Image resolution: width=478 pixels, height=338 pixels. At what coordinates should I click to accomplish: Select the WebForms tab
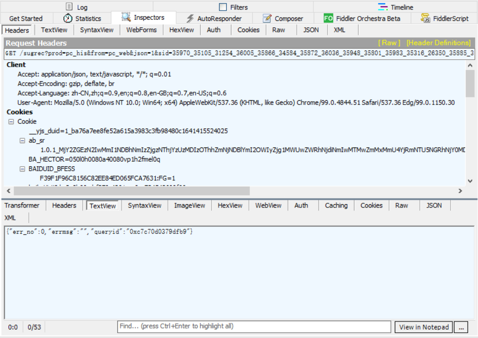click(142, 30)
